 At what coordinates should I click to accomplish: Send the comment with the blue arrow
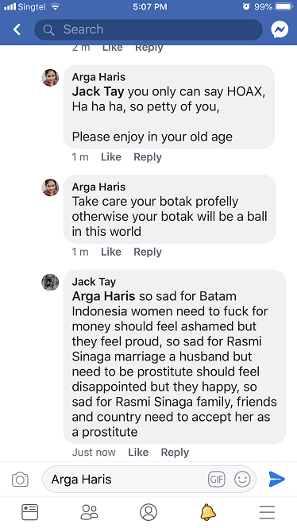(277, 479)
